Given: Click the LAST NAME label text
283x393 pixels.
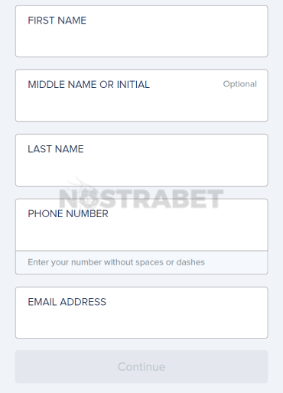Looking at the screenshot, I should [x=56, y=149].
